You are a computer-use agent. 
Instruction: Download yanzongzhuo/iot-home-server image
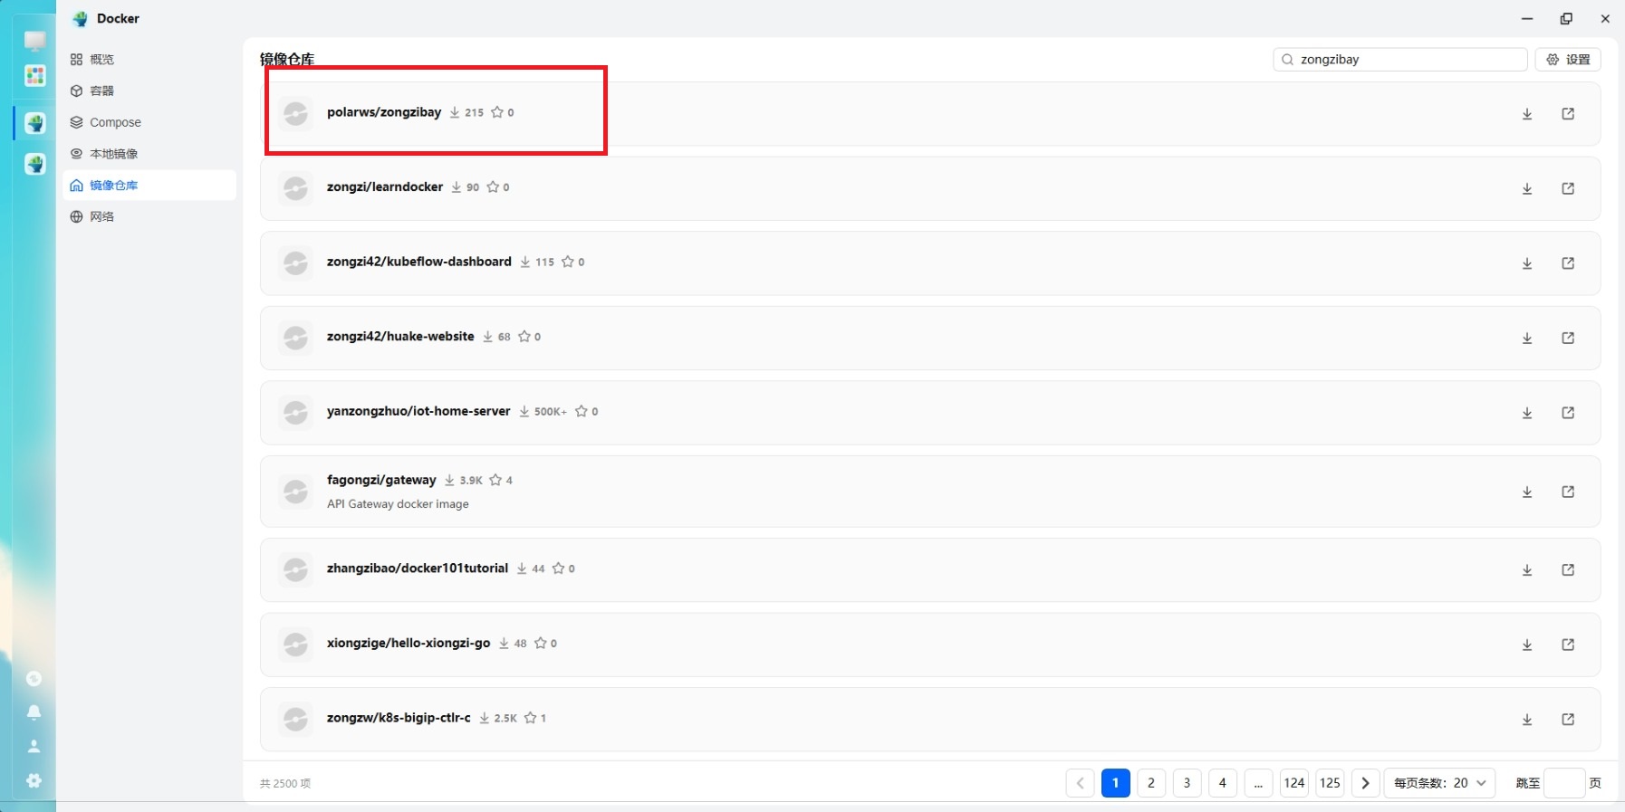[1527, 413]
